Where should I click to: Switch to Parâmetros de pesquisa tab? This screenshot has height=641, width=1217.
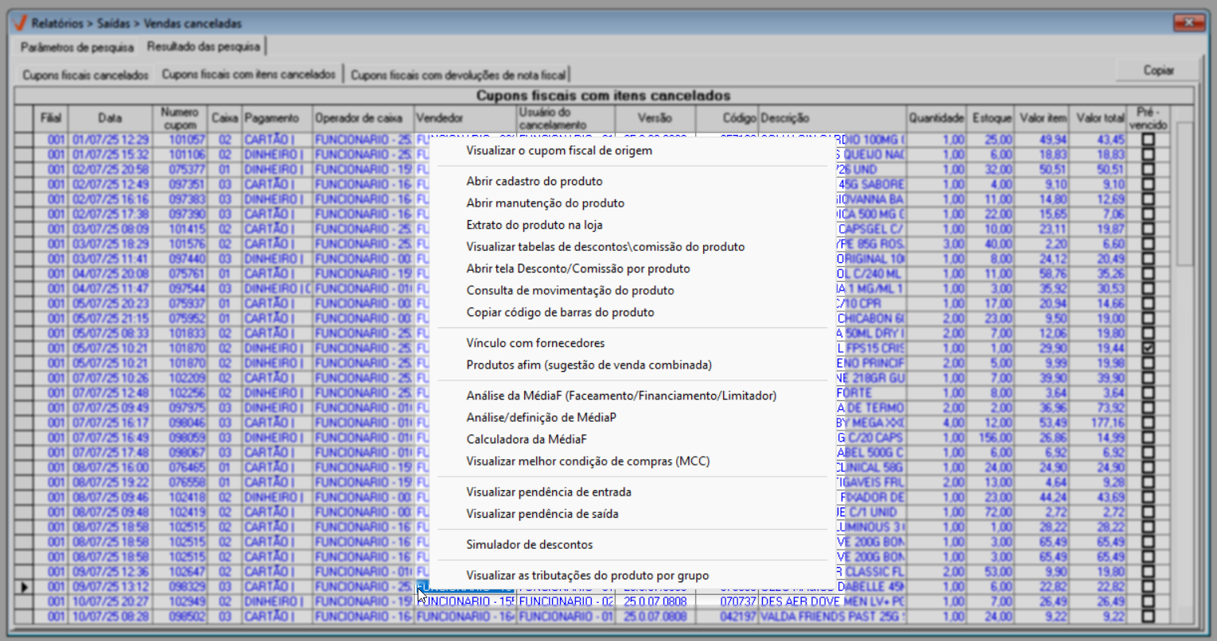77,47
